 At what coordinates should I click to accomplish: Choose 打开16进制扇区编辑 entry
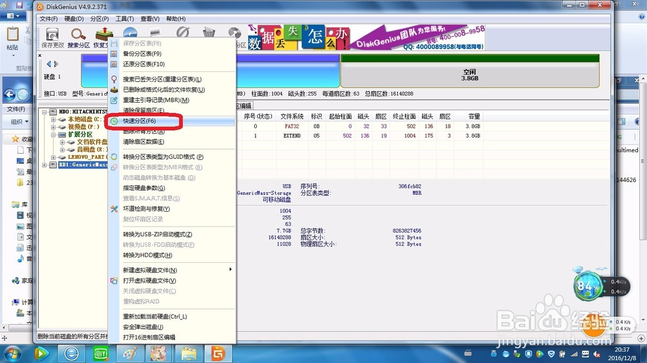[x=172, y=337]
